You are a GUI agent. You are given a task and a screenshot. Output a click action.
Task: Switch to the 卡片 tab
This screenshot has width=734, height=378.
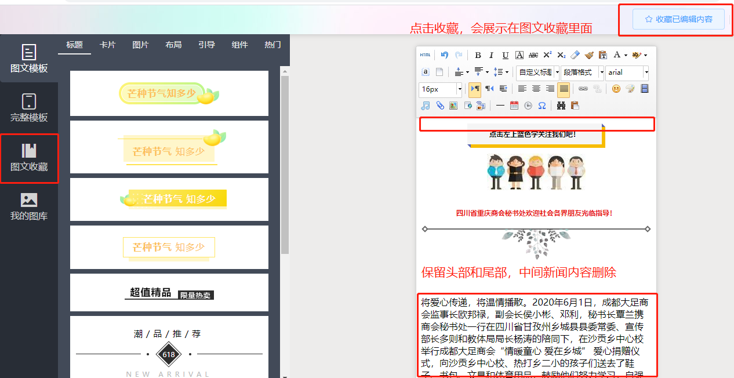coord(107,45)
